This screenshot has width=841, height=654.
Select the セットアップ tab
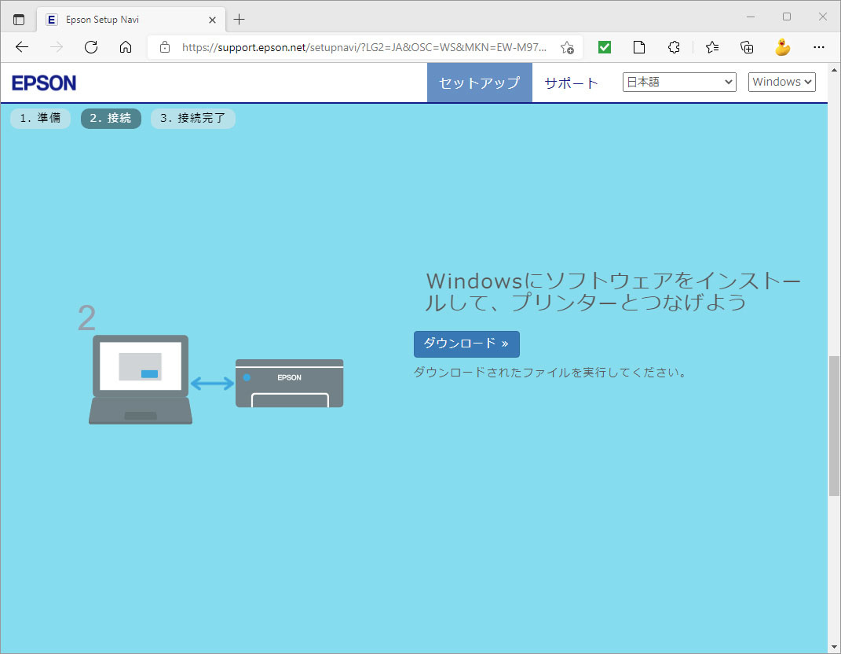pyautogui.click(x=479, y=83)
